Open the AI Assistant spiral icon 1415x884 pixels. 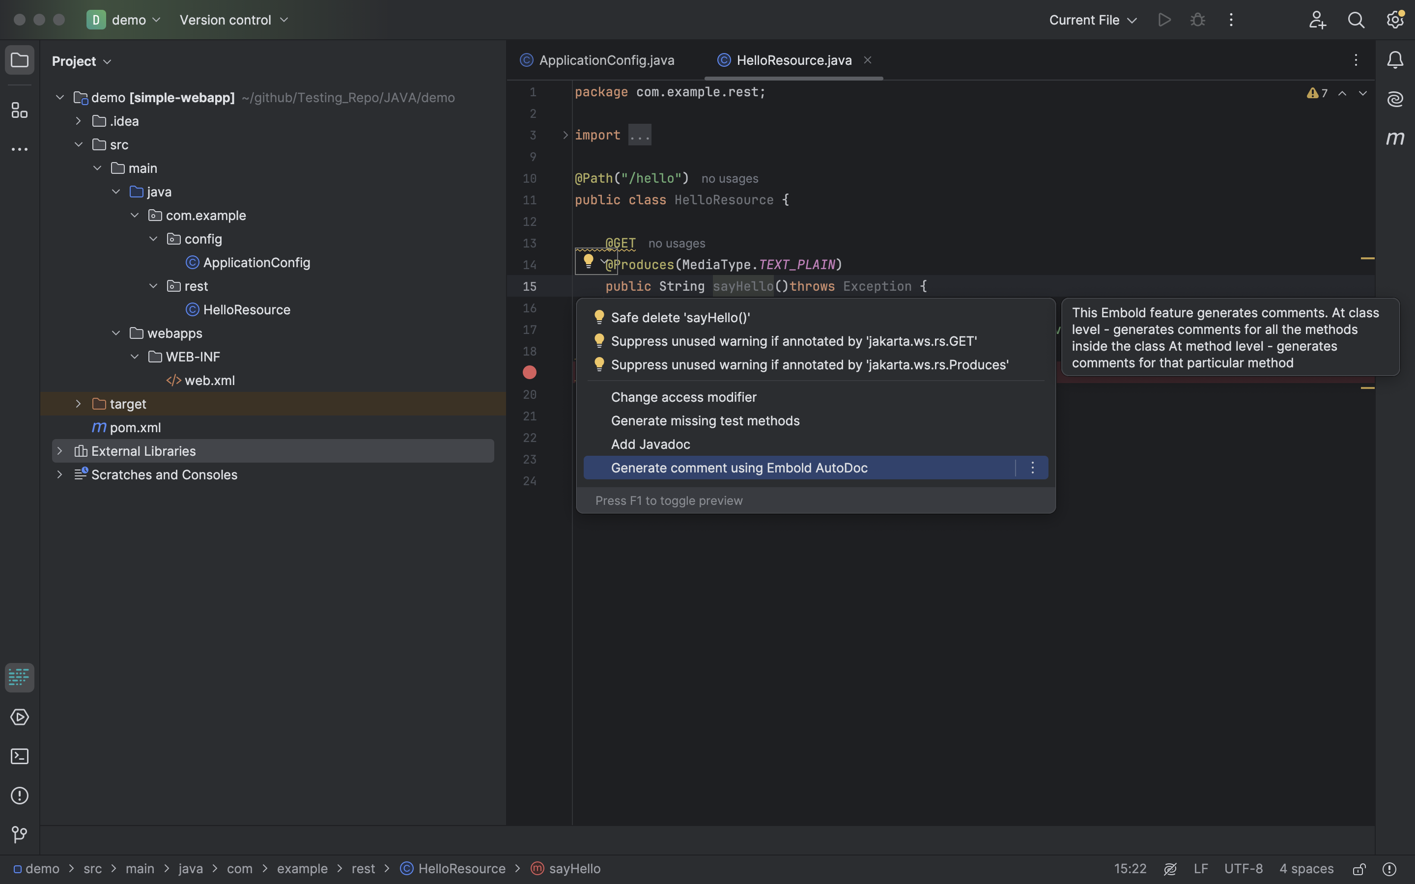[x=1395, y=99]
